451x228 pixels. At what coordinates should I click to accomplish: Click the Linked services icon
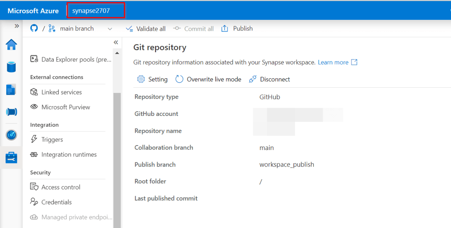pyautogui.click(x=34, y=92)
